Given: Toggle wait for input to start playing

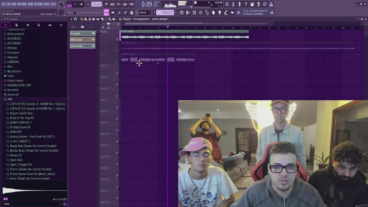Looking at the screenshot, I should 113,4.
